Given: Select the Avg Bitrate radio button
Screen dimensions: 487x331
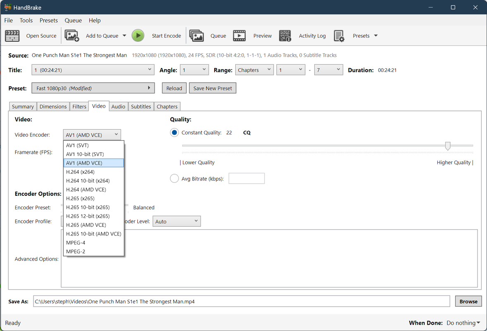Looking at the screenshot, I should tap(174, 178).
